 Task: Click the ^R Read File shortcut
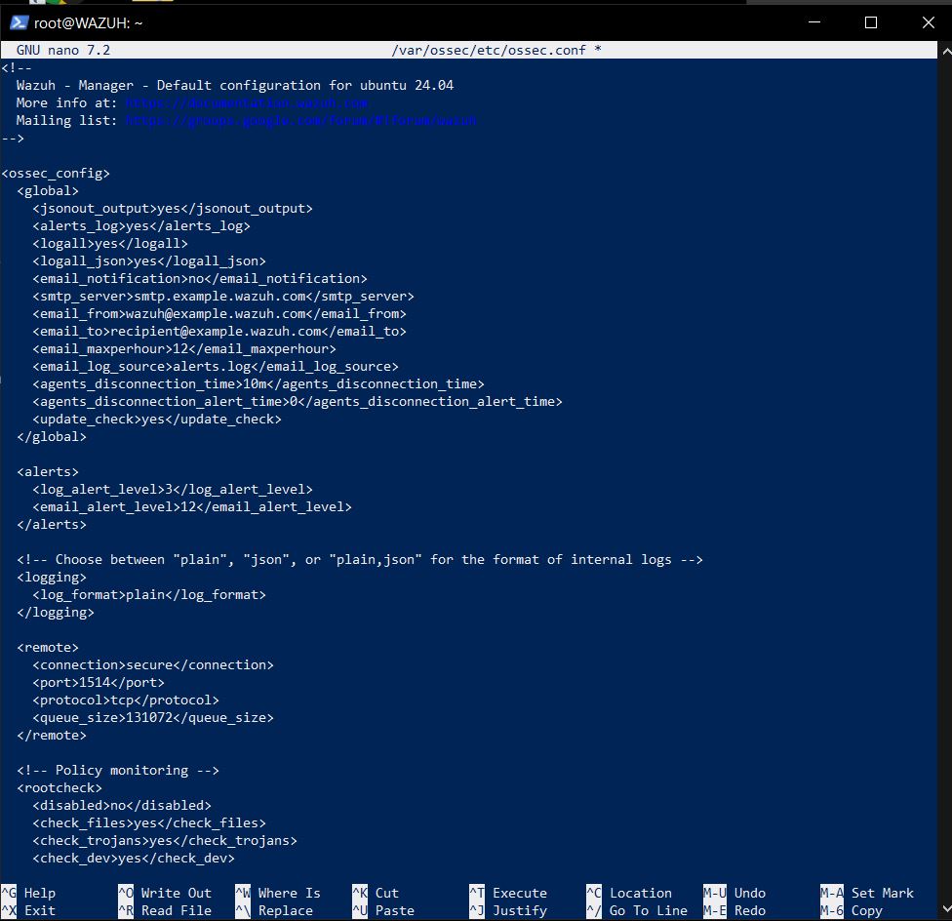pos(165,910)
